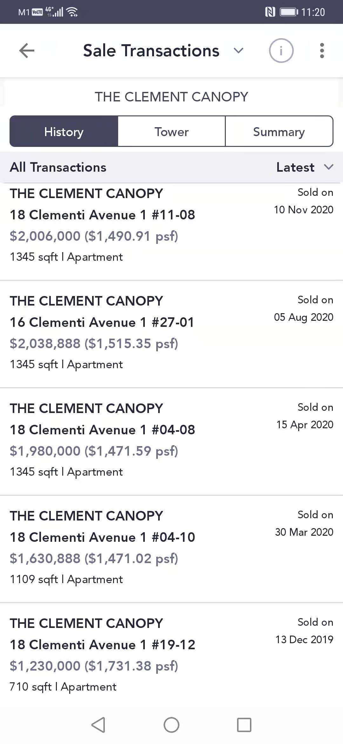Tap the All Transactions filter label
343x744 pixels.
(58, 167)
